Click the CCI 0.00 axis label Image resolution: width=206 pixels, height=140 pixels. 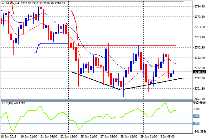(x=197, y=109)
